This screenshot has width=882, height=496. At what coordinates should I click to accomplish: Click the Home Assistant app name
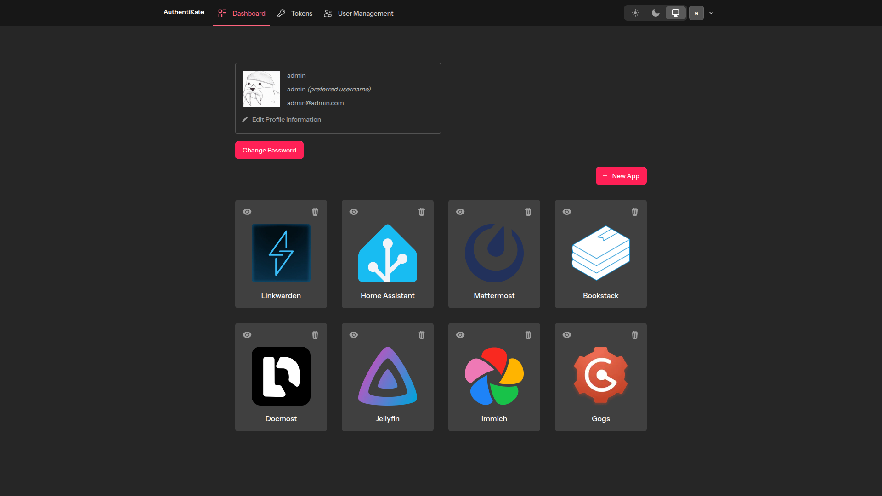388,296
